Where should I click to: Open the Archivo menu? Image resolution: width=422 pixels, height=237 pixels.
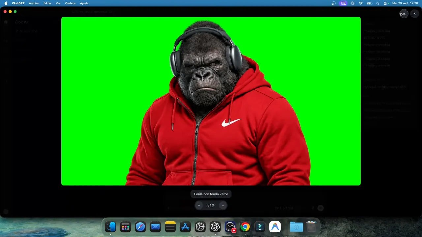tap(34, 3)
